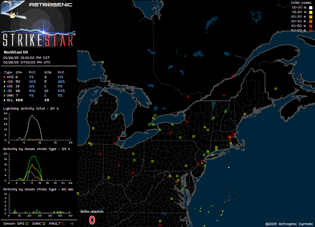The width and height of the screenshot is (315, 227).
Task: Click the 40-50 m color swatch
Action: (311, 26)
